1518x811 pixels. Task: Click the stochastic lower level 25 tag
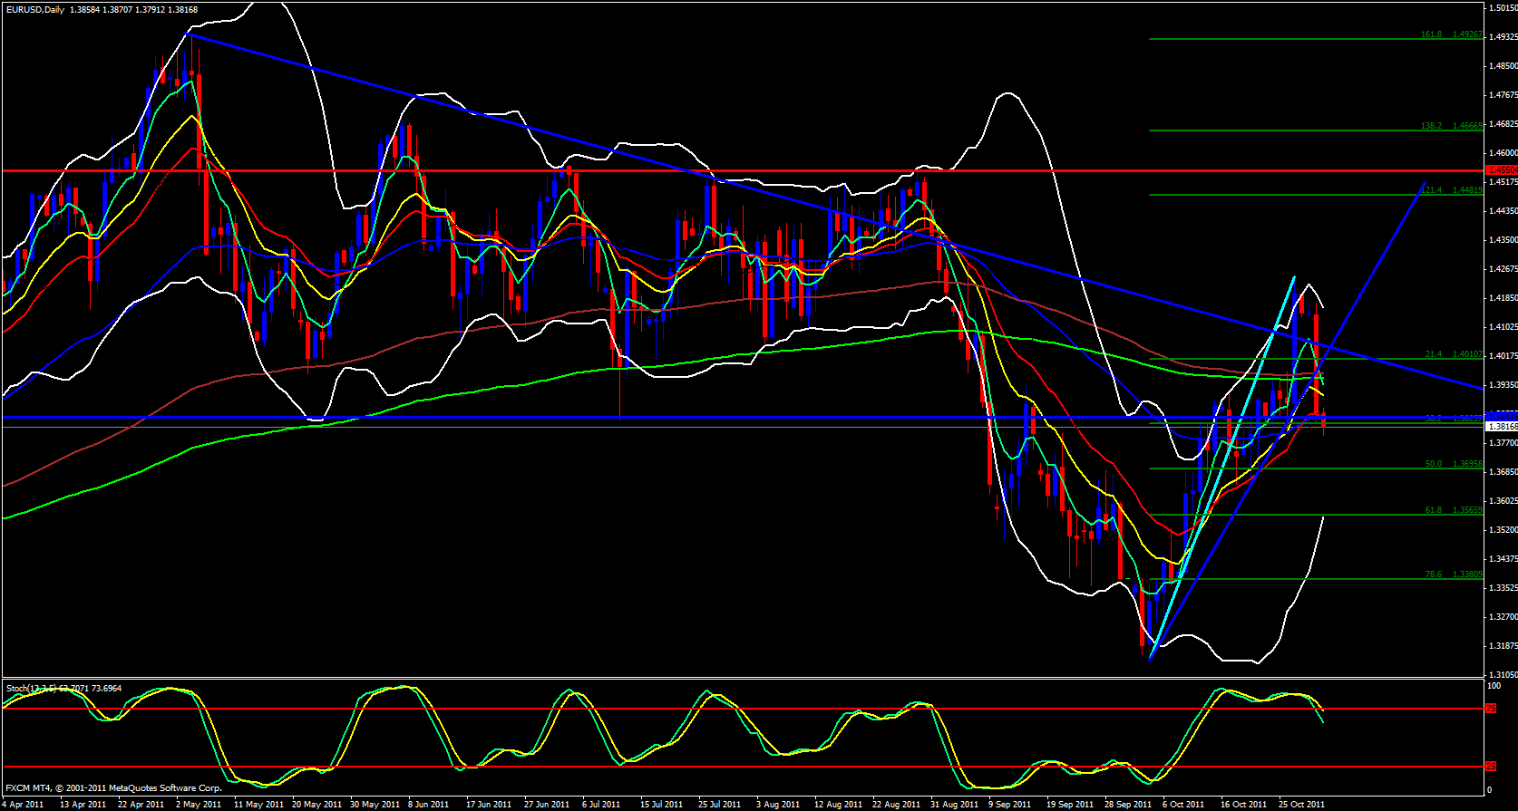1491,767
